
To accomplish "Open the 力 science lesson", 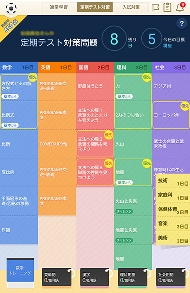I will [133, 87].
